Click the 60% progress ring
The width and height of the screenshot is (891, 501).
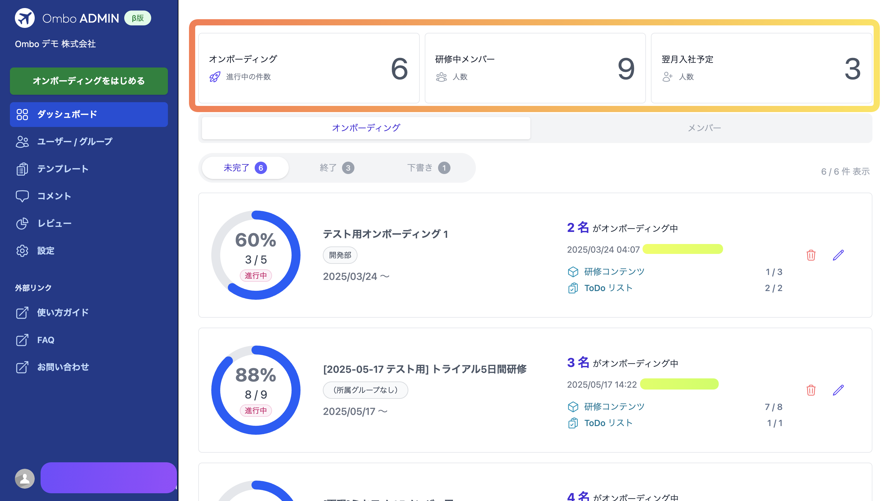pyautogui.click(x=256, y=255)
